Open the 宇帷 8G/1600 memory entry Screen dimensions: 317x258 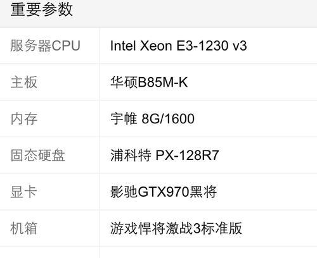point(152,119)
